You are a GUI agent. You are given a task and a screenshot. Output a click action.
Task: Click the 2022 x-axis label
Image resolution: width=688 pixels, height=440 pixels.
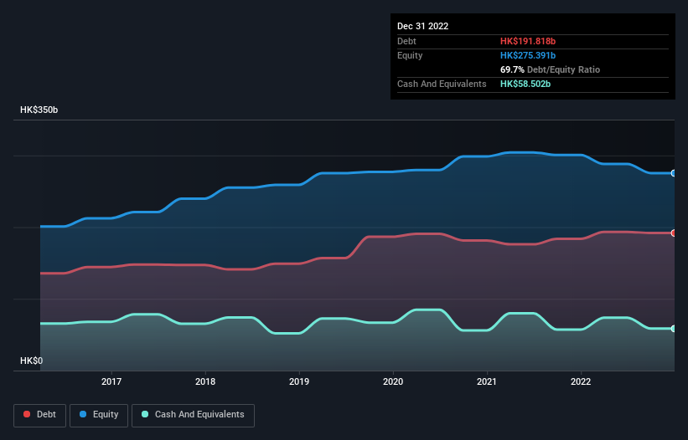click(581, 381)
